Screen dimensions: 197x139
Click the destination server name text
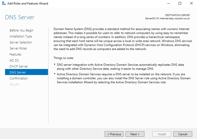[167, 18]
